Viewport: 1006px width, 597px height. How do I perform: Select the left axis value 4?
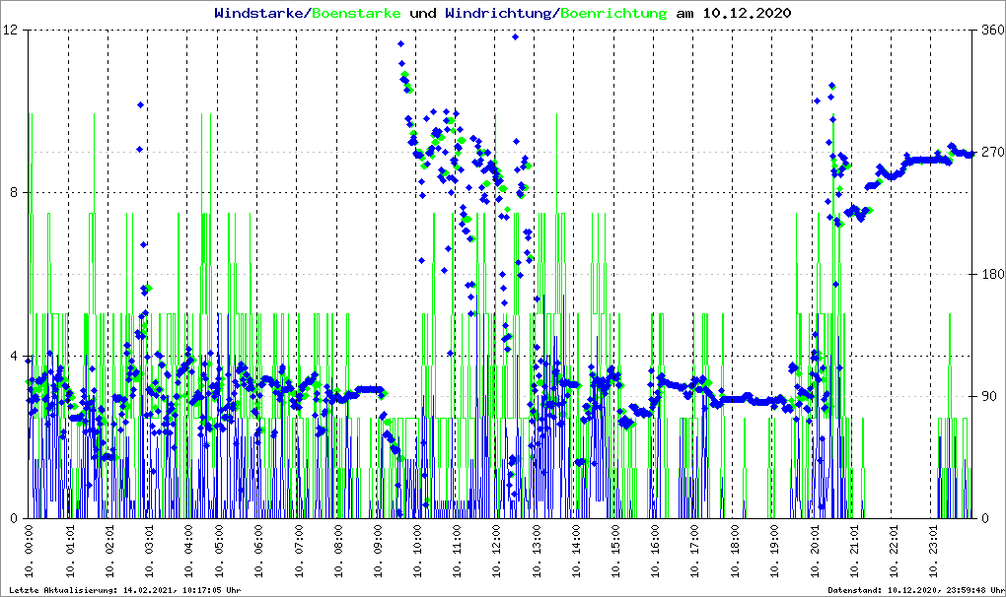pos(15,356)
